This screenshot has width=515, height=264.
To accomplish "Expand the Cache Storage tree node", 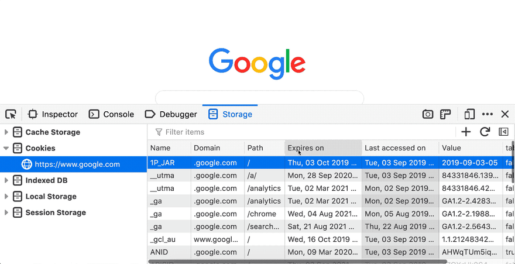I will tap(6, 132).
